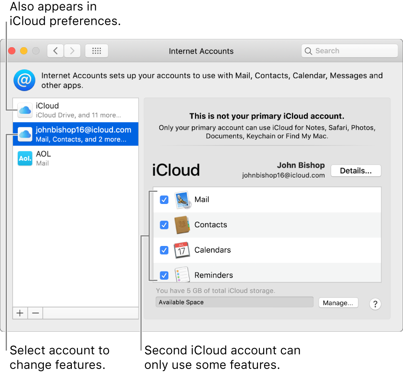Add a new internet account with plus button

pos(20,313)
